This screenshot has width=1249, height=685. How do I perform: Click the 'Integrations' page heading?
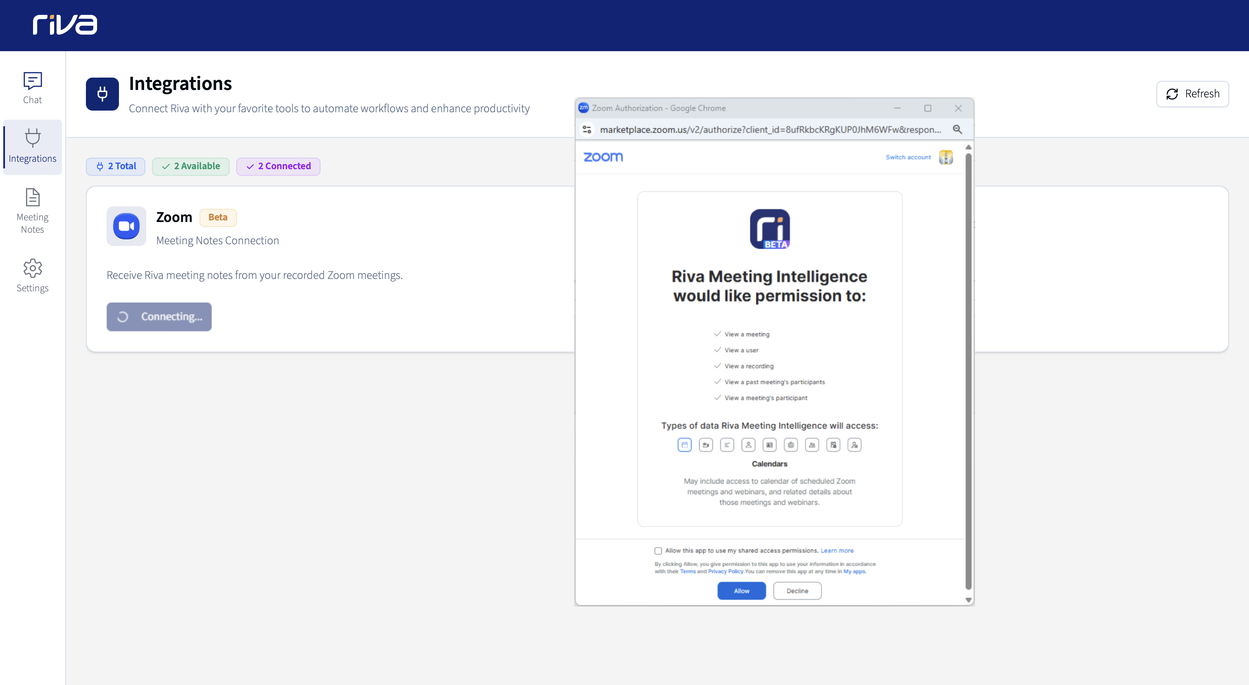click(x=180, y=84)
